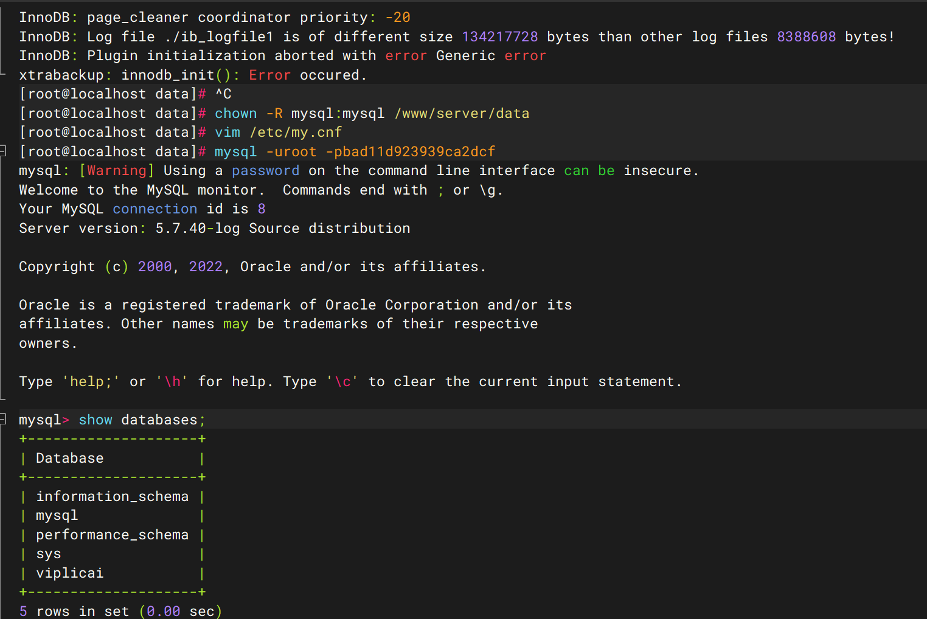Click the text 'page_cleaner coordinator priority'
Screen dimensions: 927x619
click(227, 18)
